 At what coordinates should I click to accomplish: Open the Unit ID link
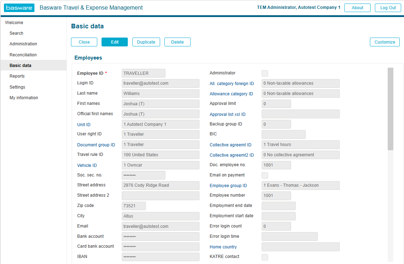pyautogui.click(x=84, y=125)
